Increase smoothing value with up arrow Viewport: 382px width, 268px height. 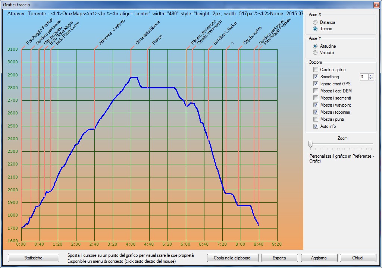370,75
